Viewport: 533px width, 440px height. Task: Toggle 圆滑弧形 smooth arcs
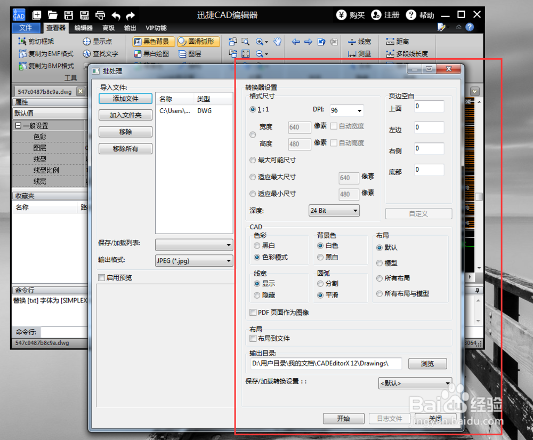tap(198, 42)
